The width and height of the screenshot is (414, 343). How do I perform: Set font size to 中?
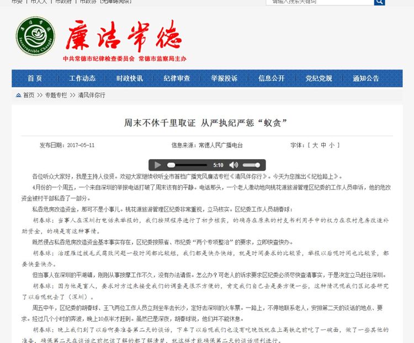pyautogui.click(x=323, y=145)
